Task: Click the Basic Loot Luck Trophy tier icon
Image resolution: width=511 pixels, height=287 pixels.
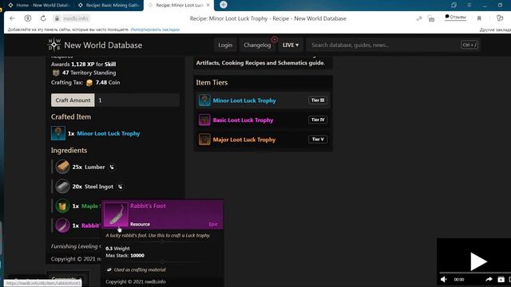Action: pyautogui.click(x=204, y=120)
